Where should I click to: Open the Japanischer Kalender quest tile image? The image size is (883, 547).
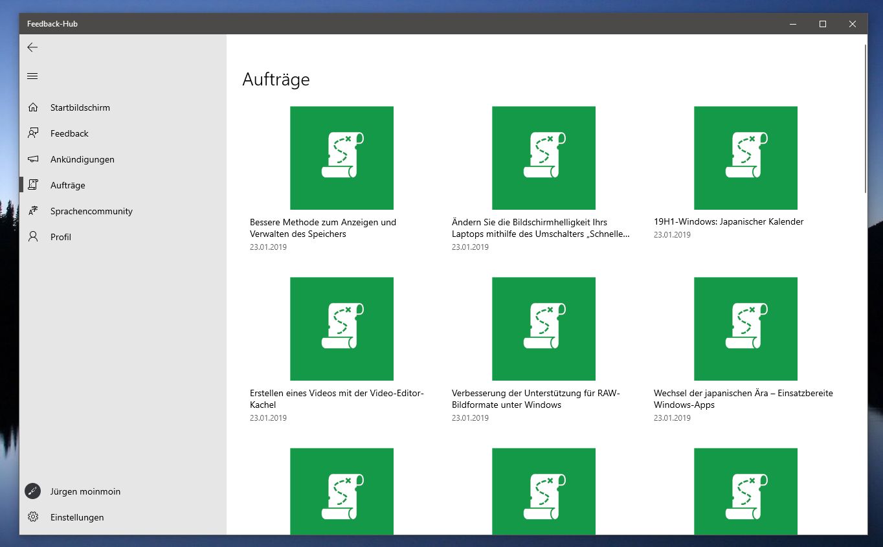point(746,158)
